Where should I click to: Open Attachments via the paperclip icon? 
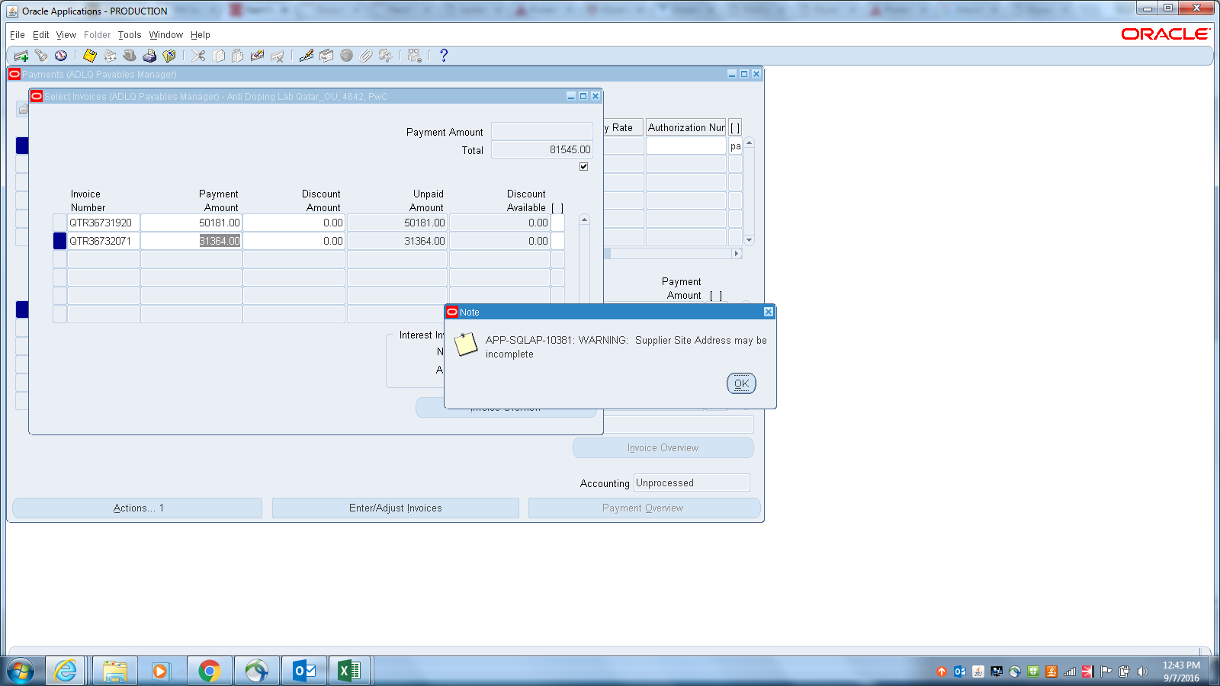pos(364,55)
